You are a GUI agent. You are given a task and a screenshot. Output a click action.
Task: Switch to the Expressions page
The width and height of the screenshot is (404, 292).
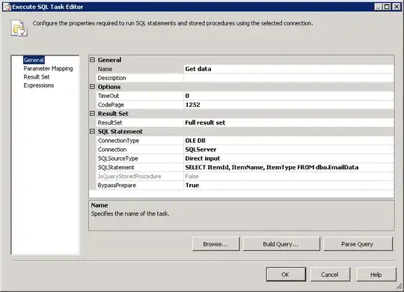[39, 85]
